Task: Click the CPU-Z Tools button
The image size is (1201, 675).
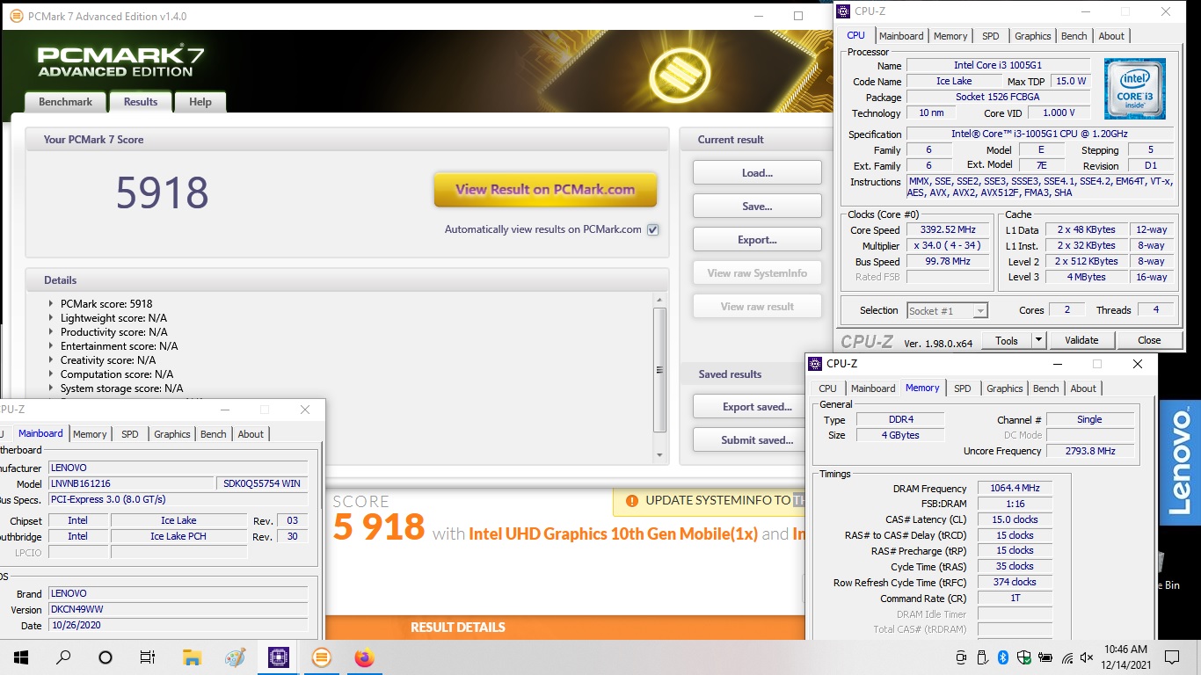Action: 1007,340
